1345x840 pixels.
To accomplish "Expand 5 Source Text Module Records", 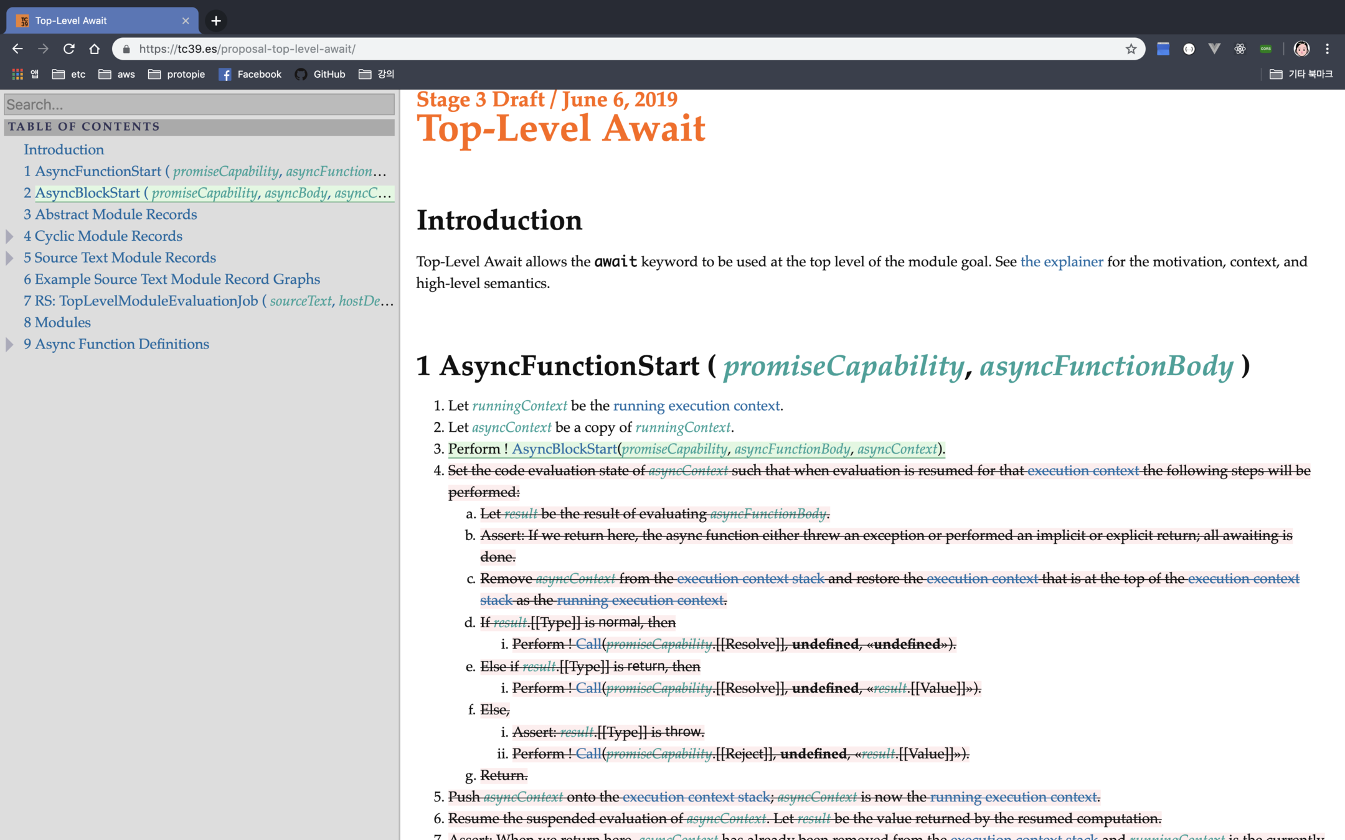I will [x=9, y=258].
